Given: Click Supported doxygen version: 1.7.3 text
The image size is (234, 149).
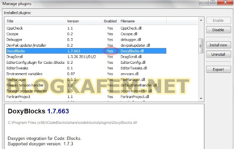Looking at the screenshot, I should click(x=41, y=144).
